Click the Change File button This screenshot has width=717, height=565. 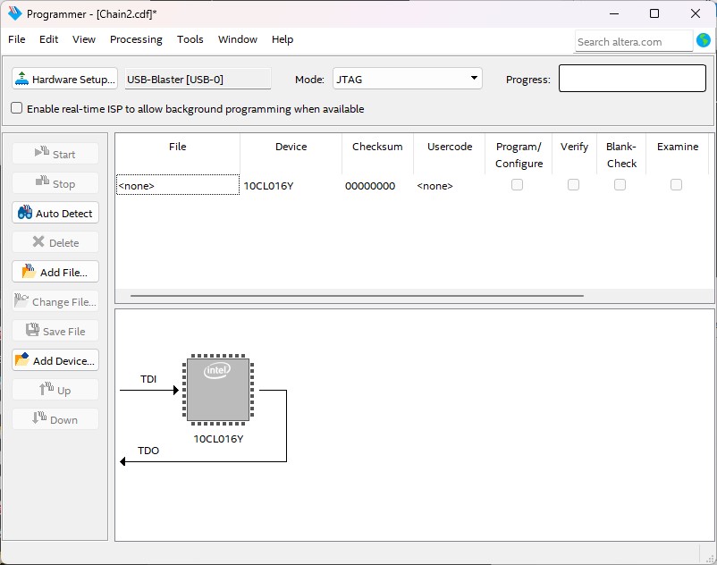(x=55, y=301)
